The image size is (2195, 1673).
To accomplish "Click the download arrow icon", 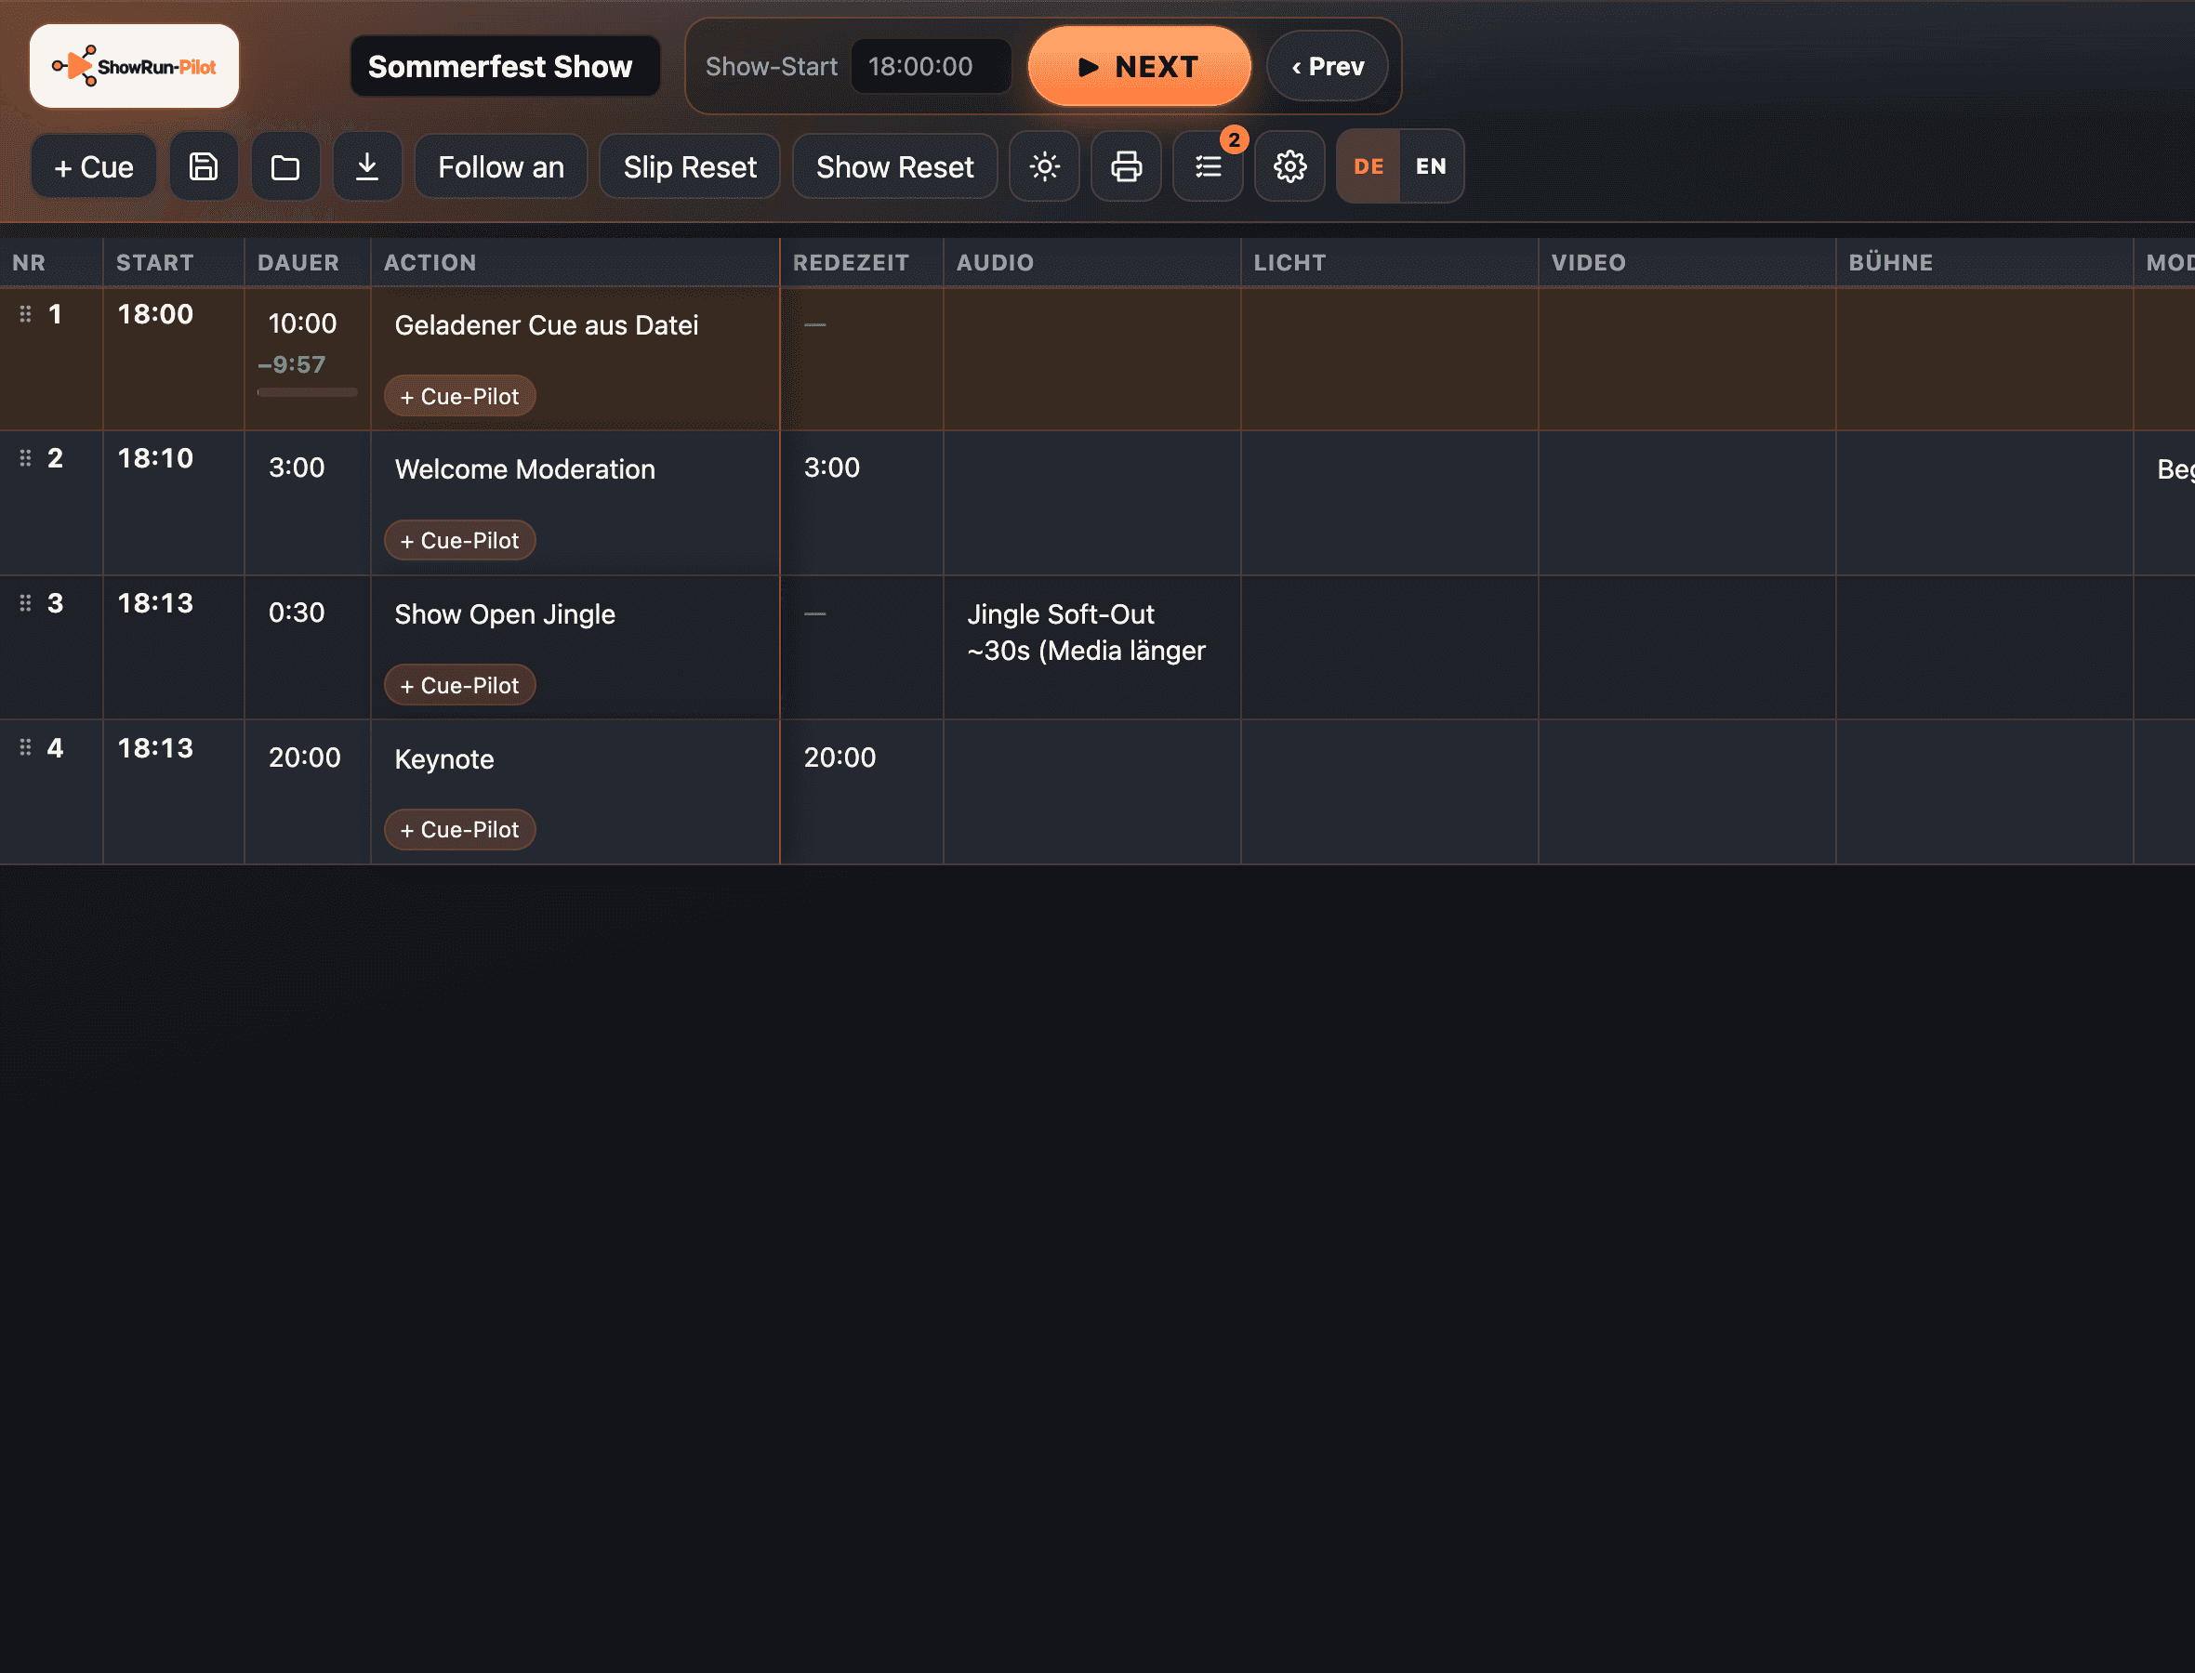I will [366, 166].
